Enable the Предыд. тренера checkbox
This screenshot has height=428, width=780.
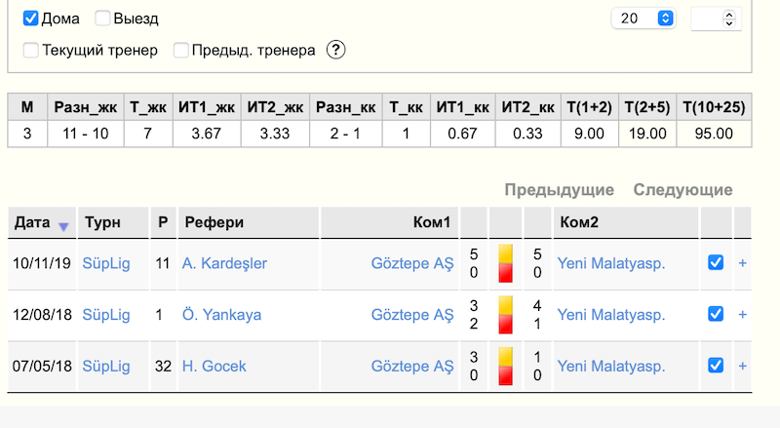point(180,50)
